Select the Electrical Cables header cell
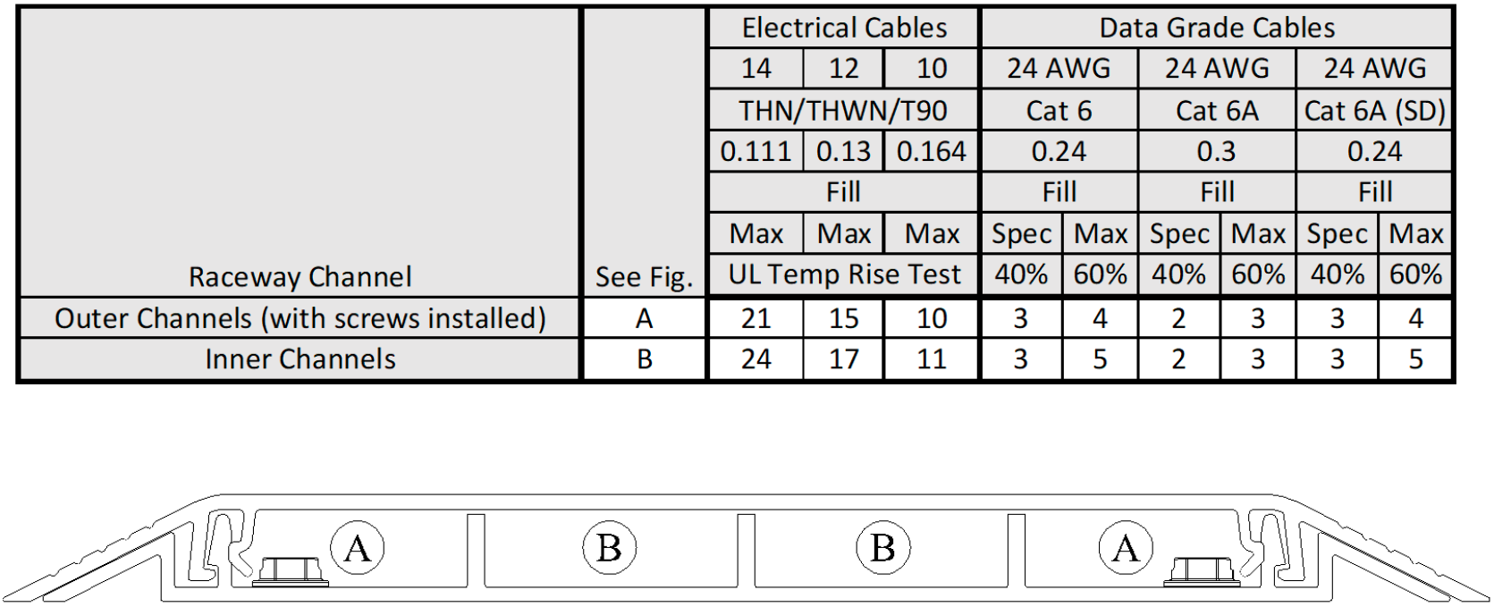Viewport: 1494px width, 607px height. 844,28
